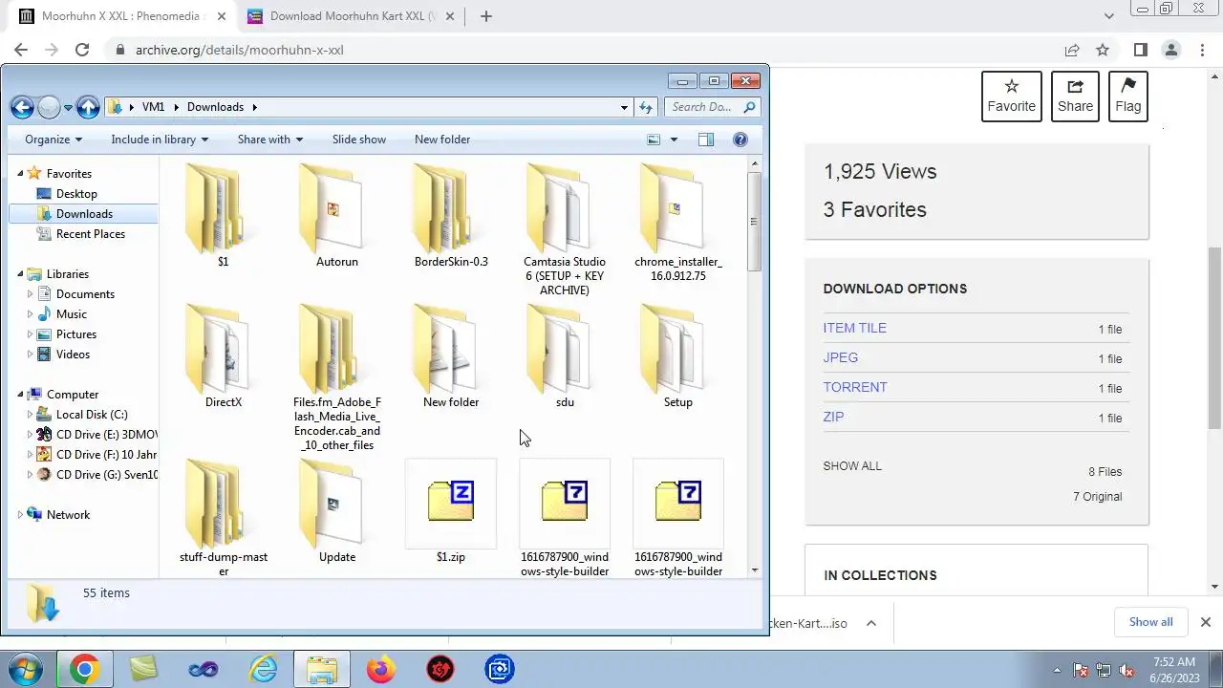Click the Change your view icon
Screen dimensions: 1223x688
pyautogui.click(x=654, y=140)
